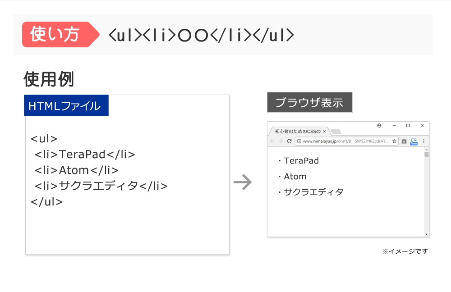Click the browser forward arrow icon

pyautogui.click(x=281, y=141)
